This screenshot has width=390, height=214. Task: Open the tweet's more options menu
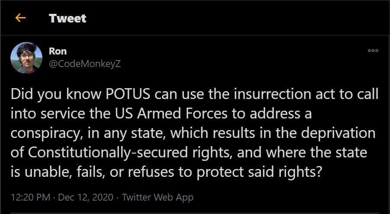click(373, 51)
